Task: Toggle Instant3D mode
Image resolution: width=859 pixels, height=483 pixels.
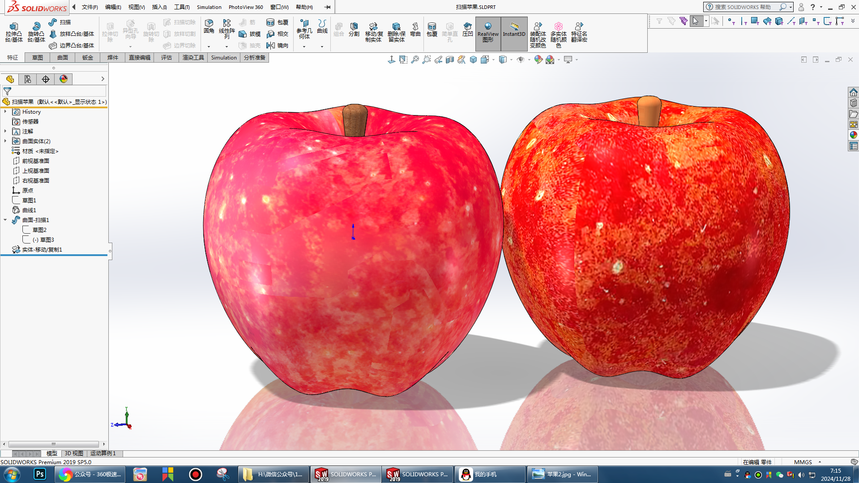Action: (514, 34)
